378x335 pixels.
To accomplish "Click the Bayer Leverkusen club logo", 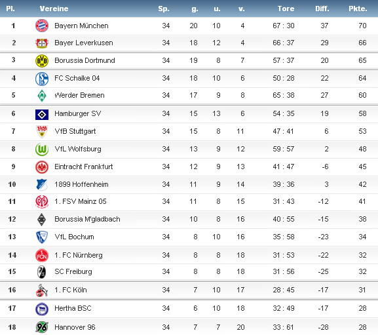I will (42, 43).
